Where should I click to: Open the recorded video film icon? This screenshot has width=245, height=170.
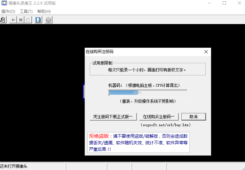pos(38,20)
